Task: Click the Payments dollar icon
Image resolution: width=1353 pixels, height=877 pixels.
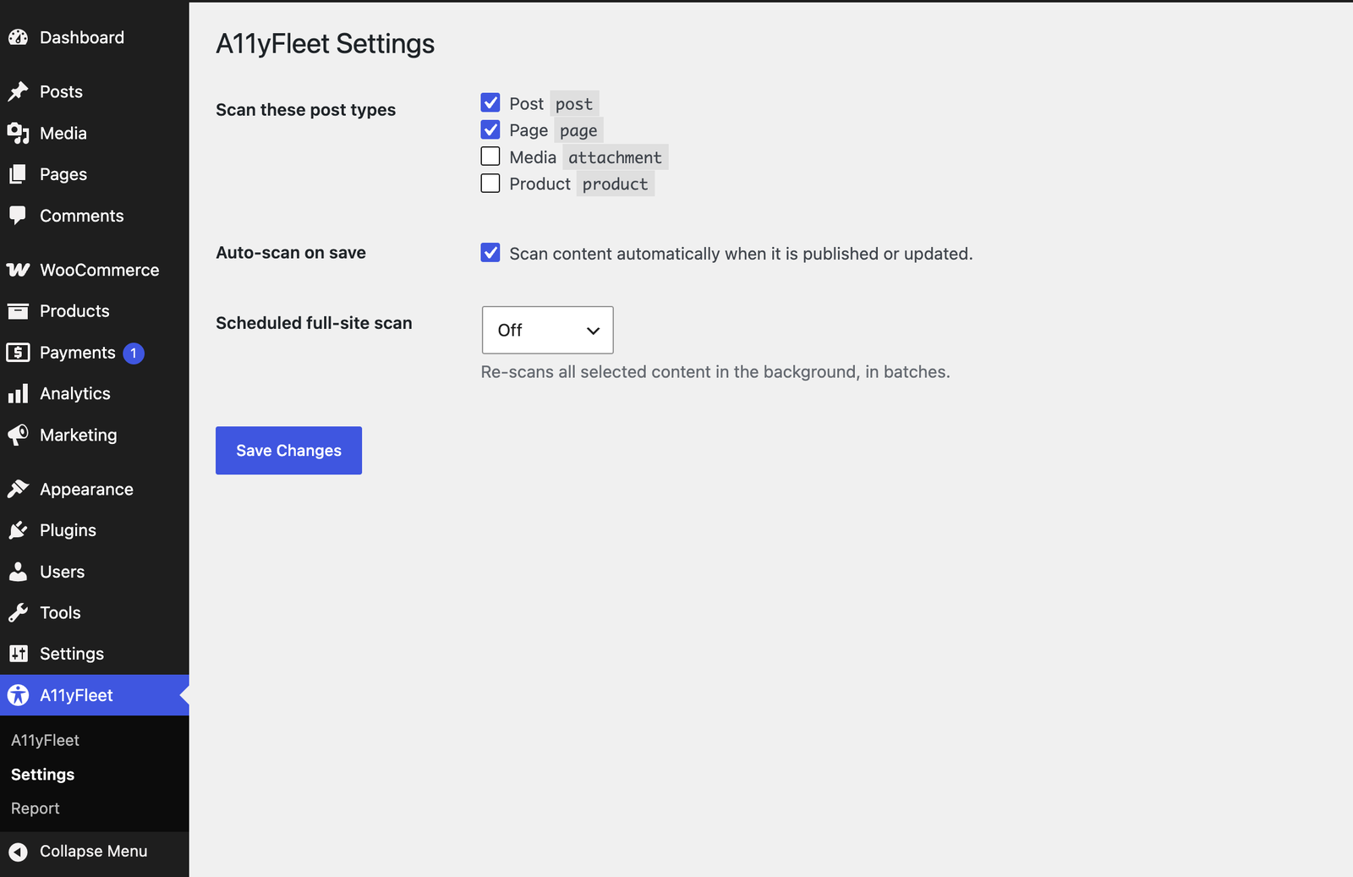Action: tap(18, 353)
